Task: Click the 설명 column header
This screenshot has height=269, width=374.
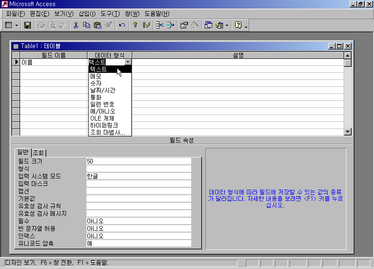Action: (238, 55)
